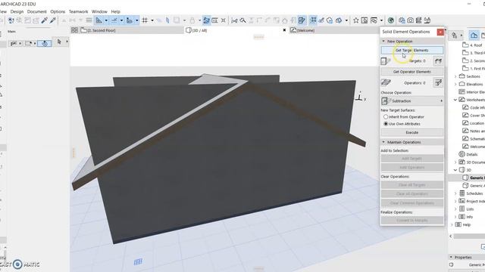Click Get Operator Elements button
Image resolution: width=485 pixels, height=272 pixels.
[411, 72]
